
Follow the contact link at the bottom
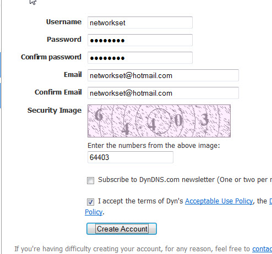tap(262, 249)
